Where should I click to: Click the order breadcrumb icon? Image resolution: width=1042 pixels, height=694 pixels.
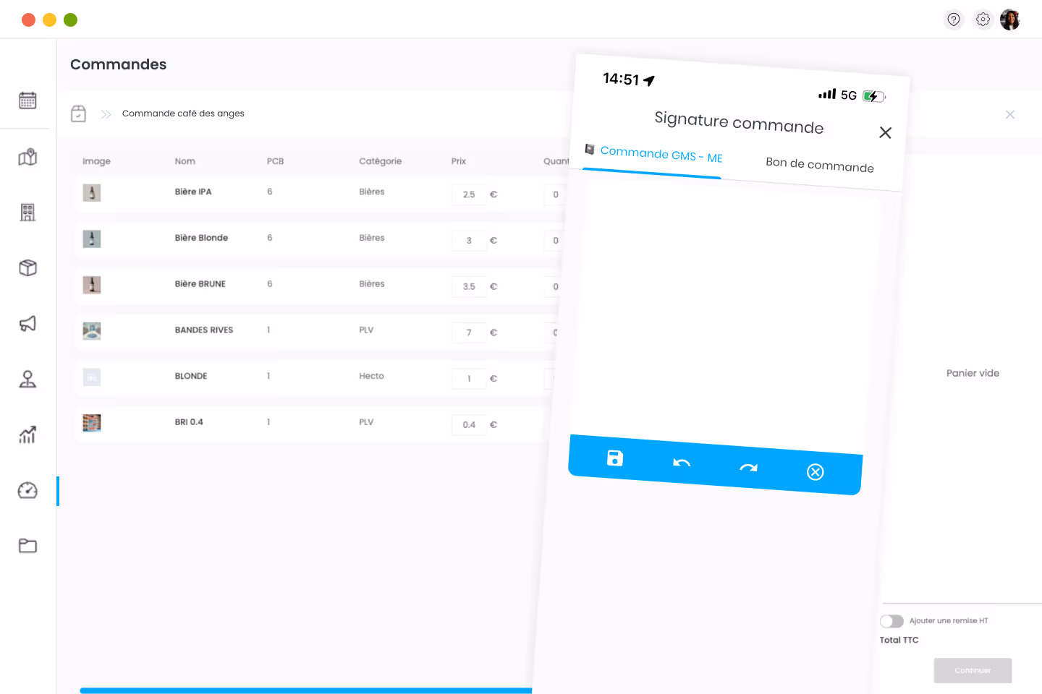pos(78,113)
